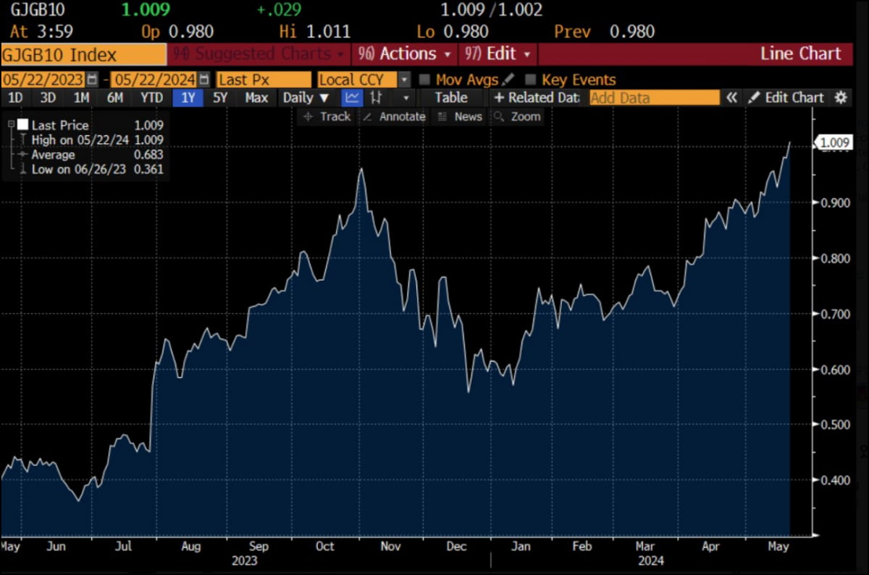This screenshot has width=869, height=575.
Task: Switch to the 1M range tab
Action: (x=82, y=98)
